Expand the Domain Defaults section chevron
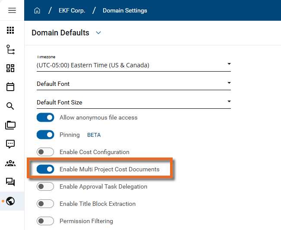 [98, 33]
